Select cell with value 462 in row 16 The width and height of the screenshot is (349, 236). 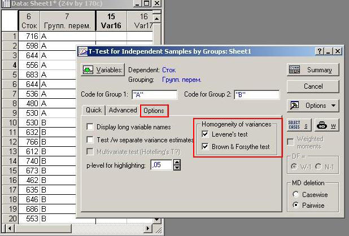(29, 180)
